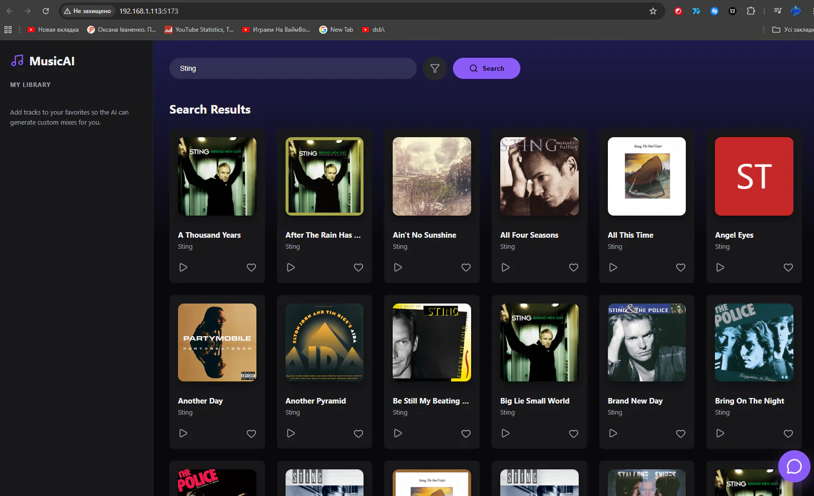Heart the Another Day track
This screenshot has width=814, height=496.
251,434
